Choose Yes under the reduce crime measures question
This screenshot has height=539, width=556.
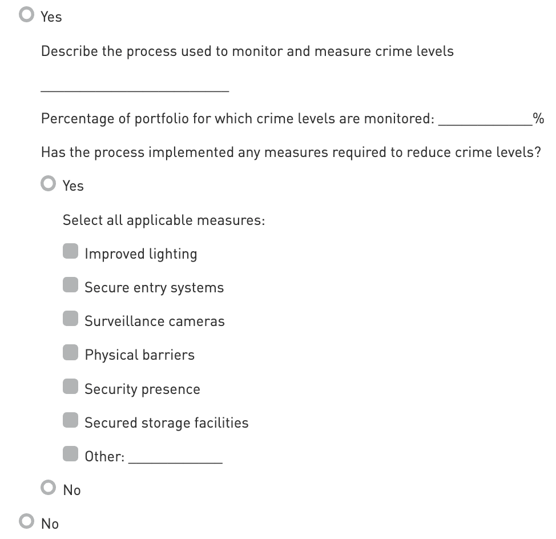tap(49, 184)
